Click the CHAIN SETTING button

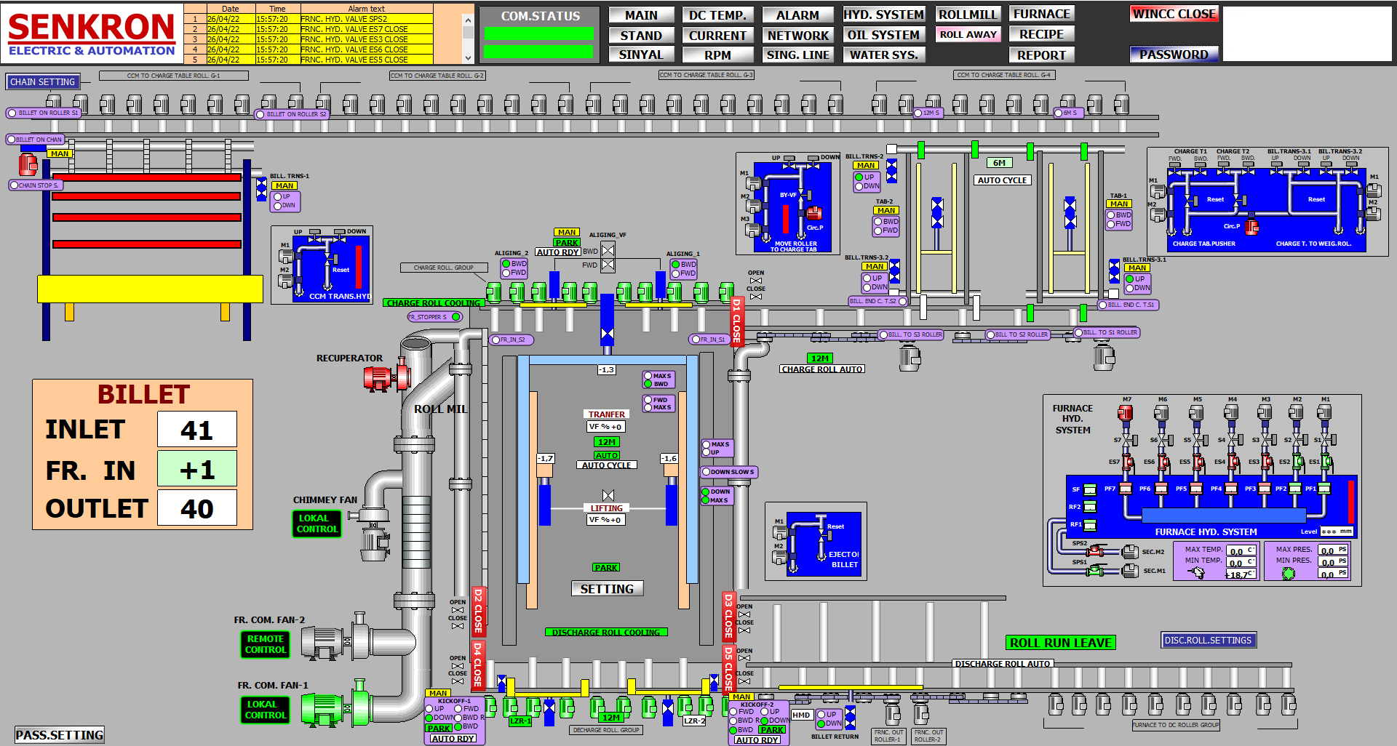click(x=43, y=82)
